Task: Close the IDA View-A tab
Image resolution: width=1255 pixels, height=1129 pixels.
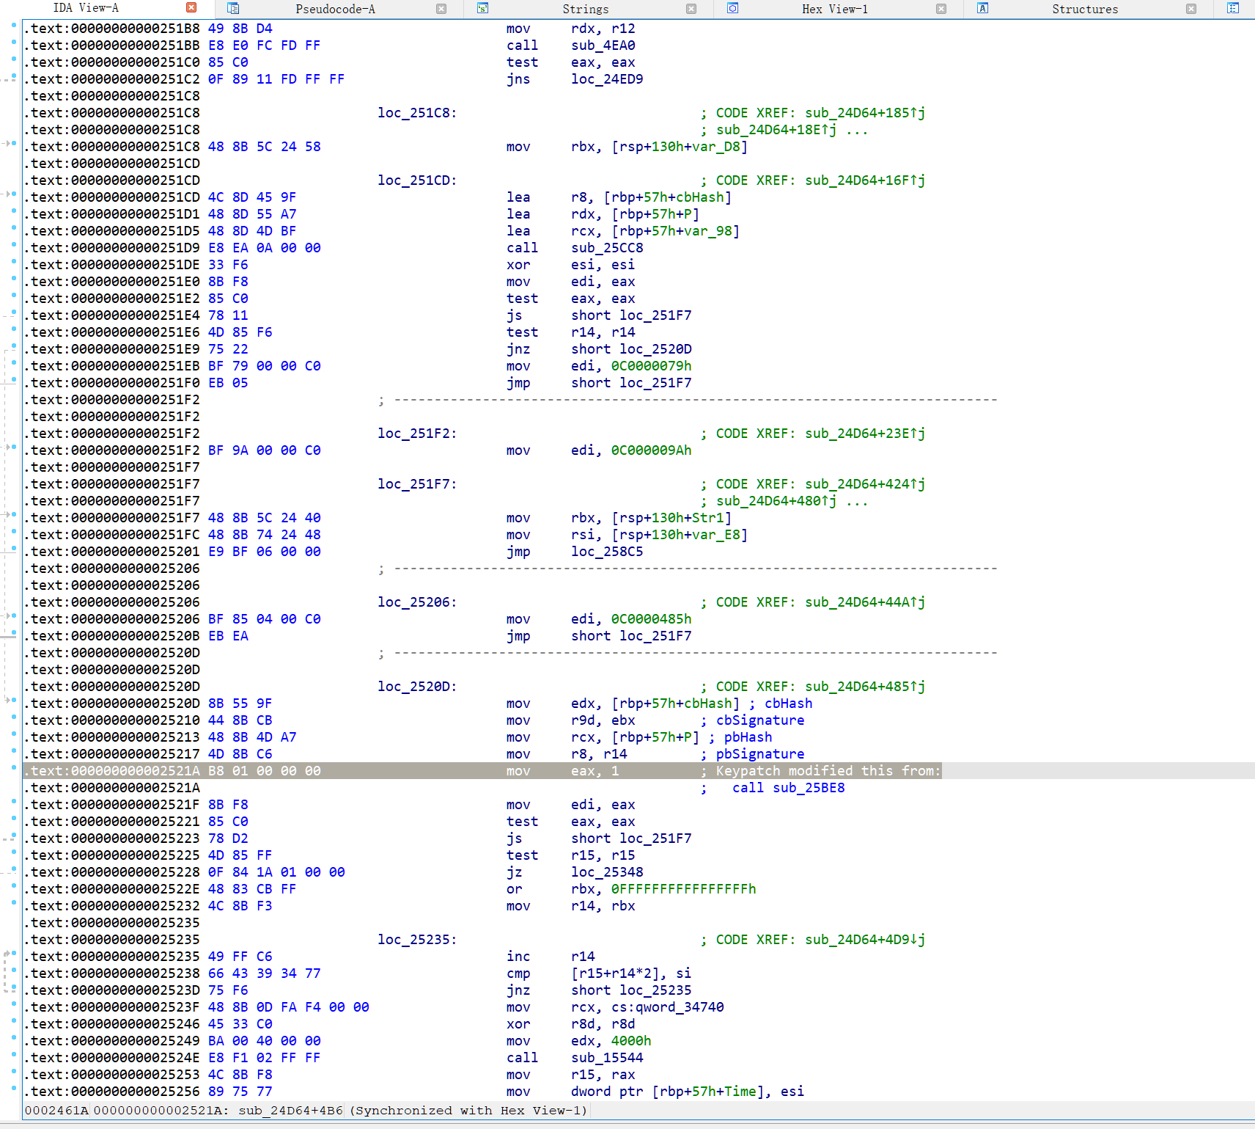Action: click(x=191, y=8)
